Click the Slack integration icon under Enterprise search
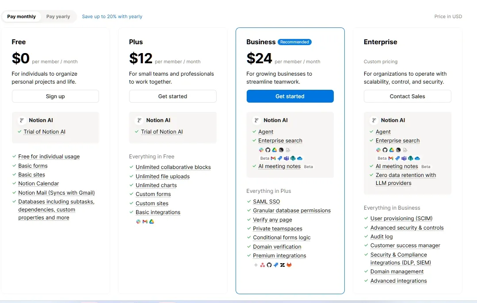The height and width of the screenshot is (303, 477). pyautogui.click(x=261, y=150)
